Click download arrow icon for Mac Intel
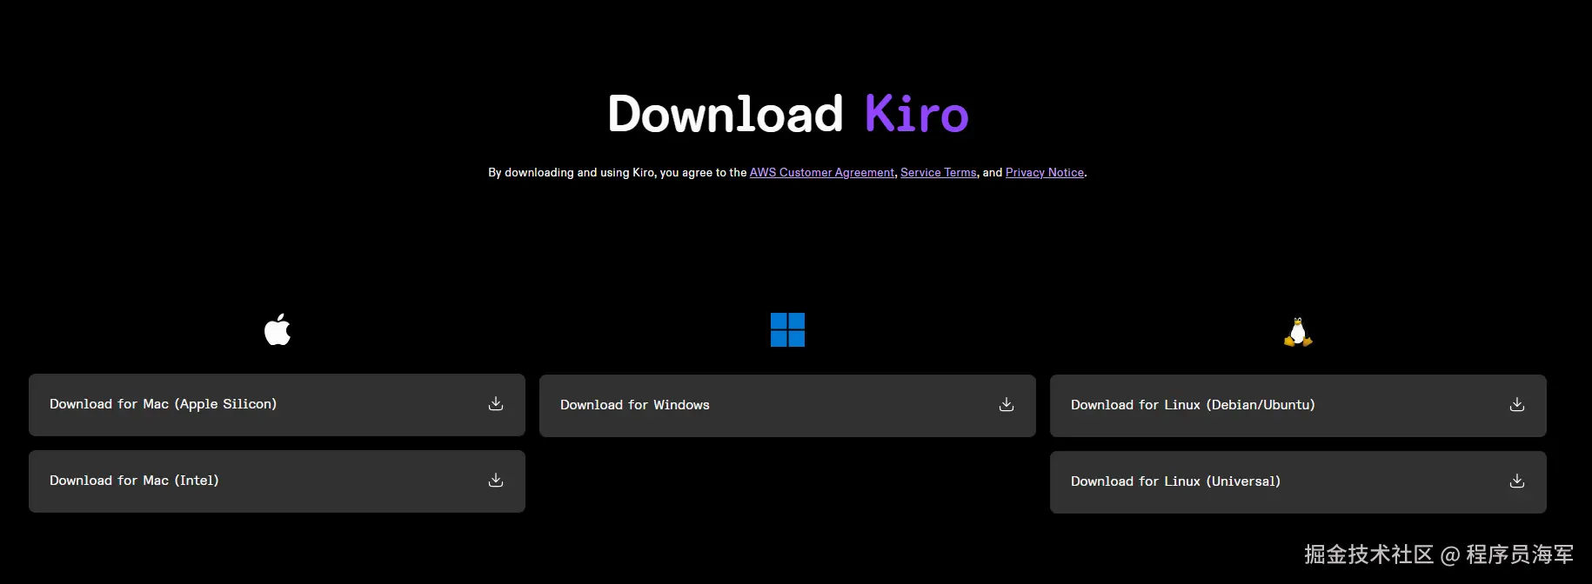This screenshot has height=584, width=1592. point(496,480)
